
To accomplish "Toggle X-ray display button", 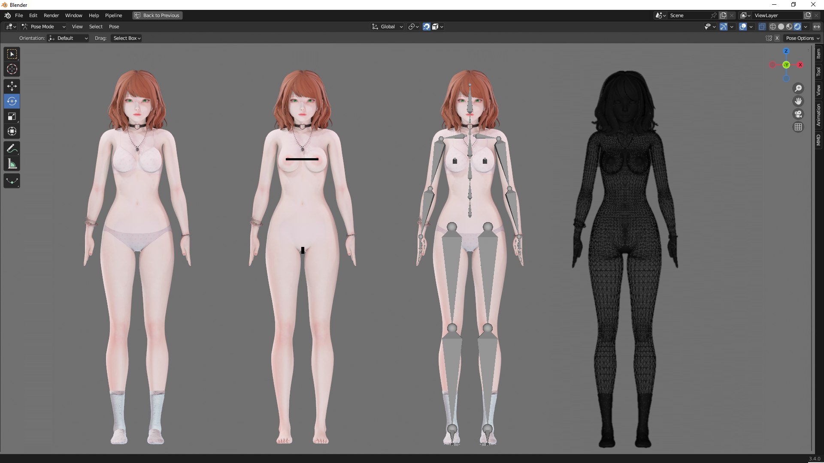I will (762, 27).
